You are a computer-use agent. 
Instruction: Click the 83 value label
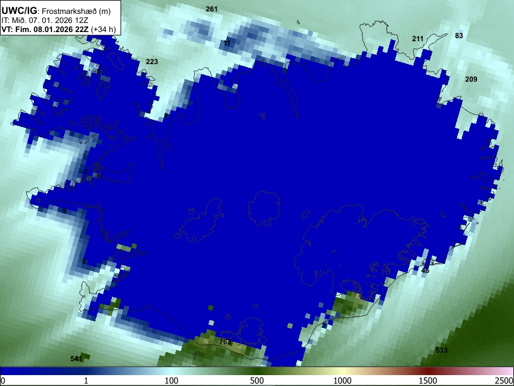[x=459, y=36]
